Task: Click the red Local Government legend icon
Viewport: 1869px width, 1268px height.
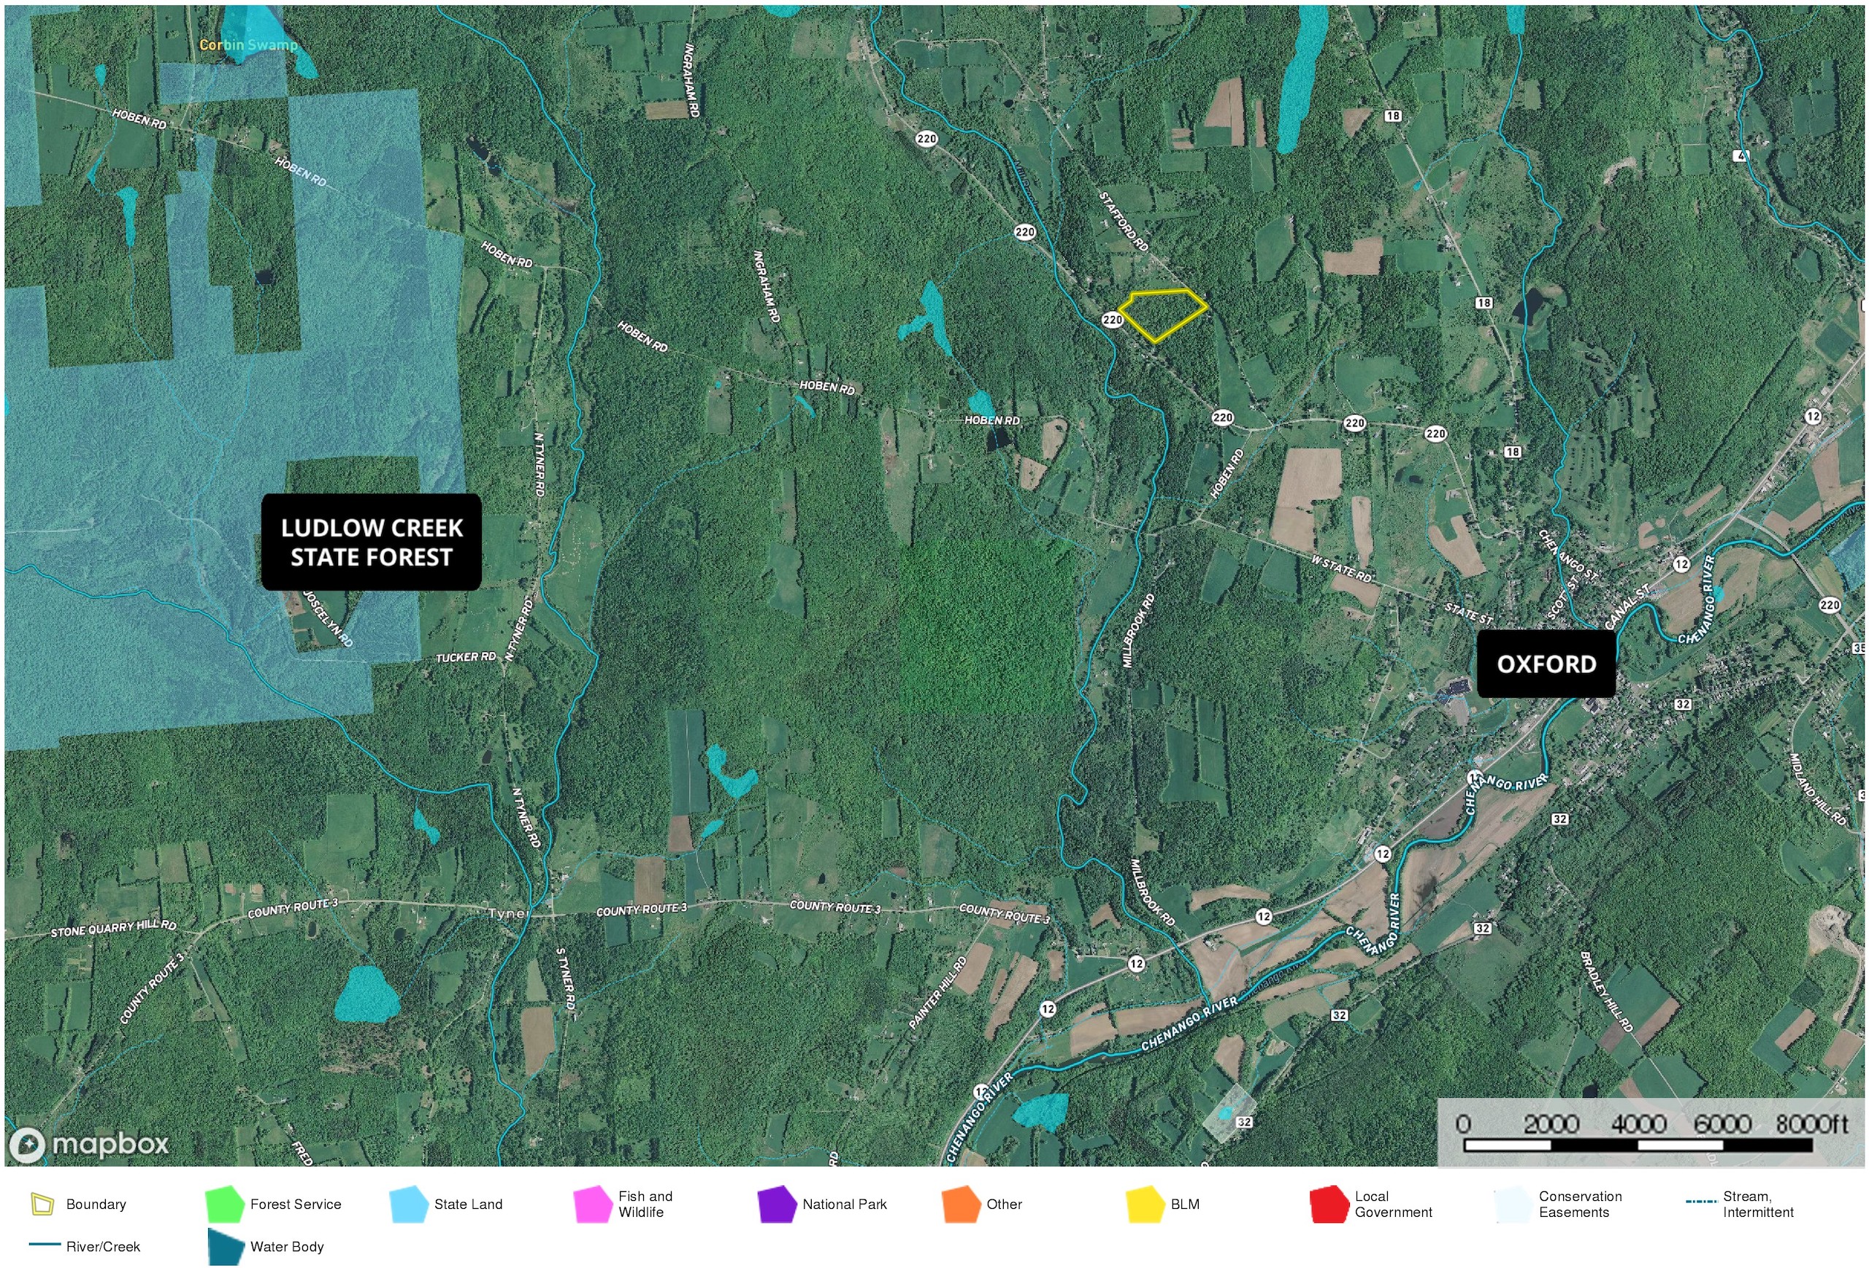Action: tap(1329, 1204)
